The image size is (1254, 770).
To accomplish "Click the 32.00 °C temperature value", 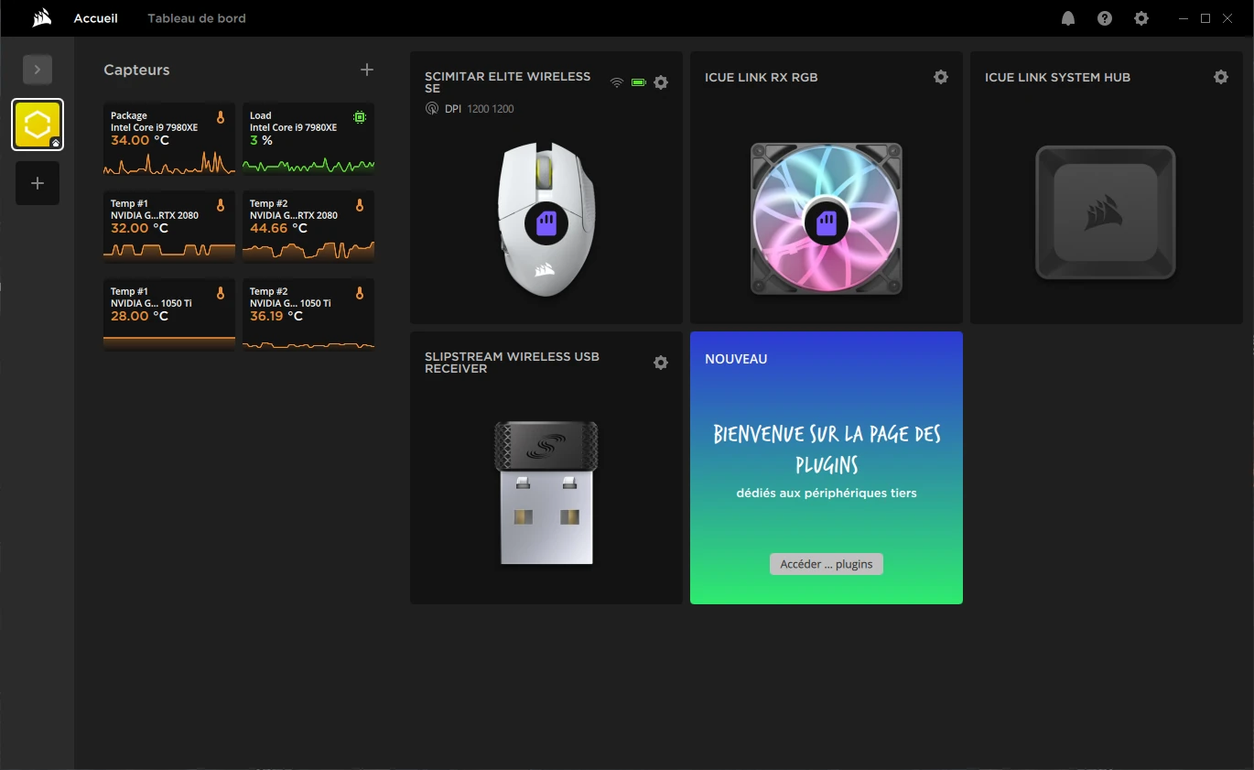I will pyautogui.click(x=140, y=228).
